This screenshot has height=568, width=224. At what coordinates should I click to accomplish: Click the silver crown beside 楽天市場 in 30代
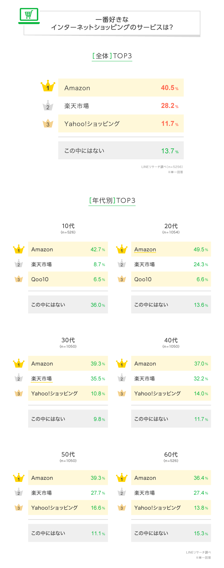[x=19, y=378]
